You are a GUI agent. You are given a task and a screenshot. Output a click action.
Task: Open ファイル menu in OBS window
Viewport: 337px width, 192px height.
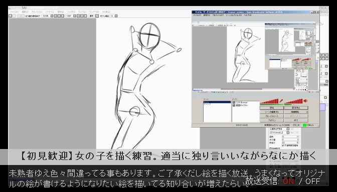[197, 15]
